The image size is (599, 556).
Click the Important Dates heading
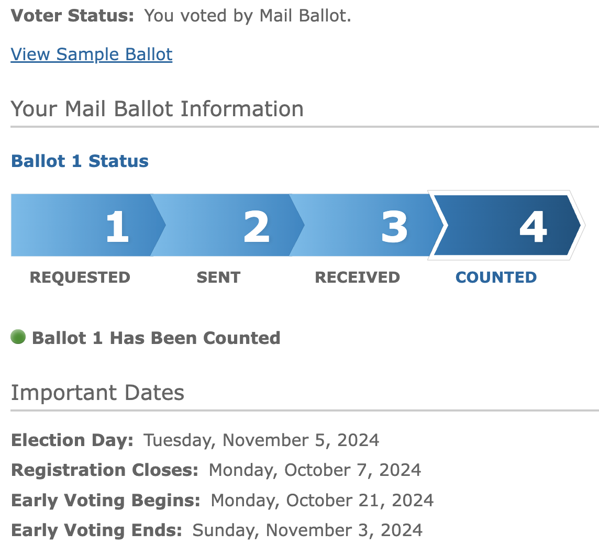(97, 393)
